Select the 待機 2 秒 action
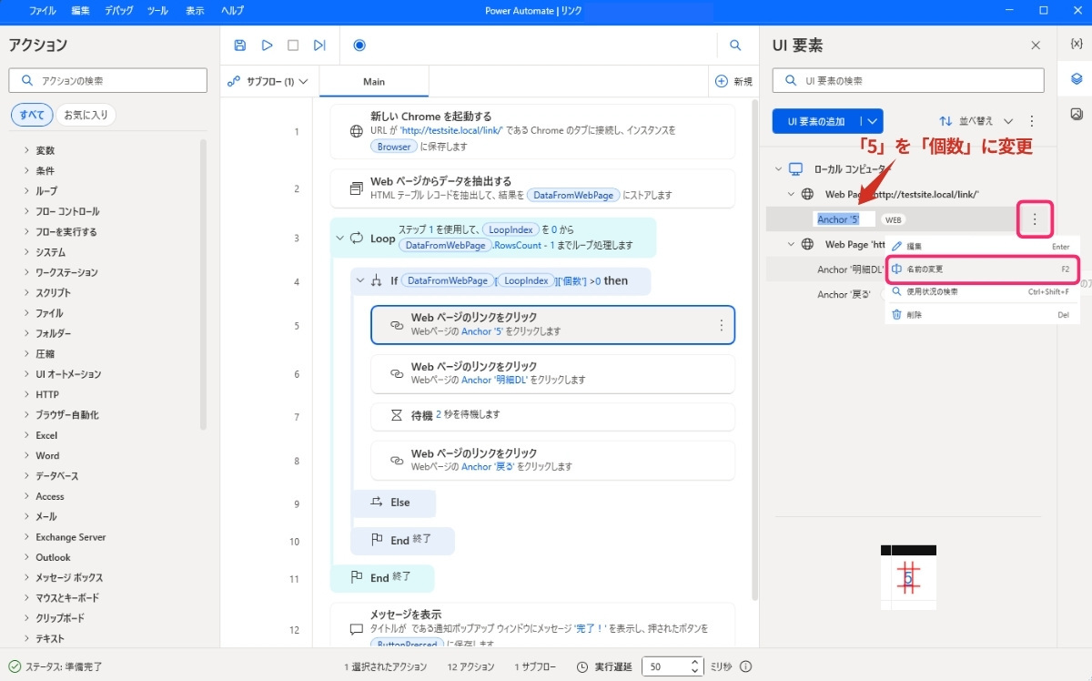This screenshot has width=1092, height=681. coord(552,415)
